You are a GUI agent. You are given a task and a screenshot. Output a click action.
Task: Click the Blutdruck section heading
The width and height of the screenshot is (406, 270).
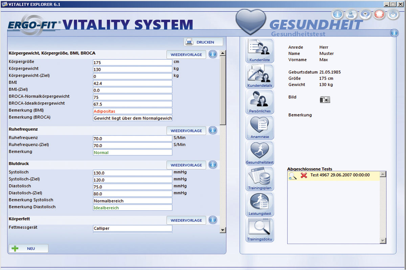pyautogui.click(x=19, y=164)
